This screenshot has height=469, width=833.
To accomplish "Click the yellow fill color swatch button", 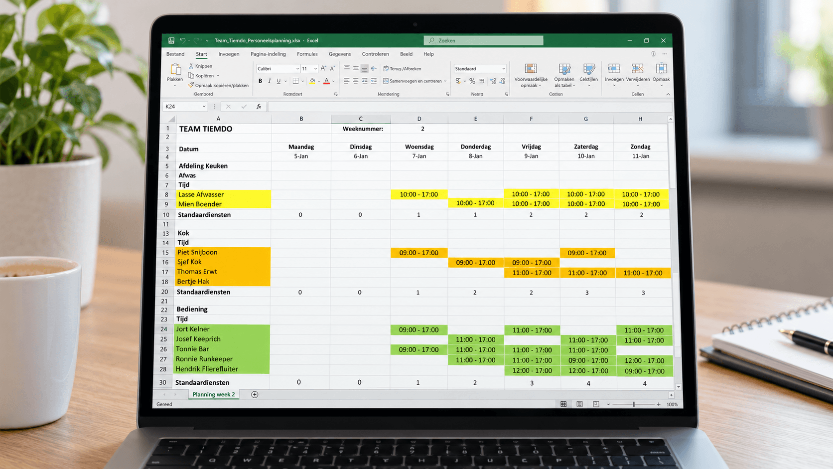I will 312,81.
